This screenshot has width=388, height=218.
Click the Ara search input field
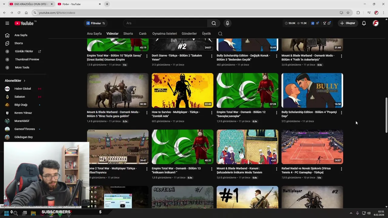point(165,23)
